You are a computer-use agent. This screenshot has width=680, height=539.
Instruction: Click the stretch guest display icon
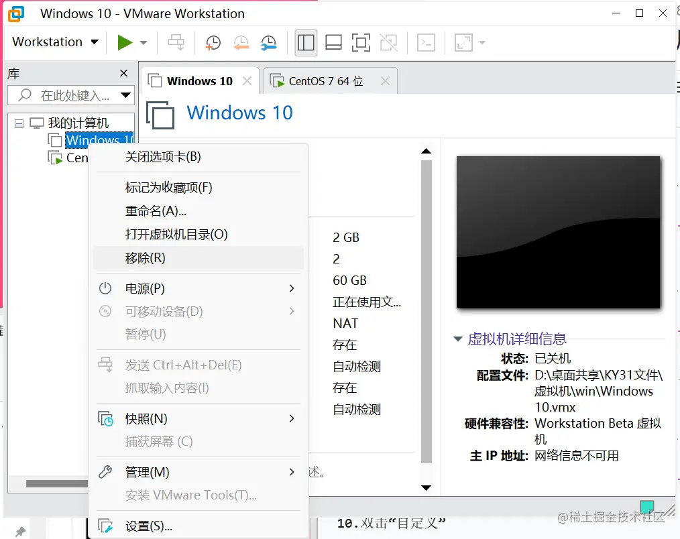[463, 42]
